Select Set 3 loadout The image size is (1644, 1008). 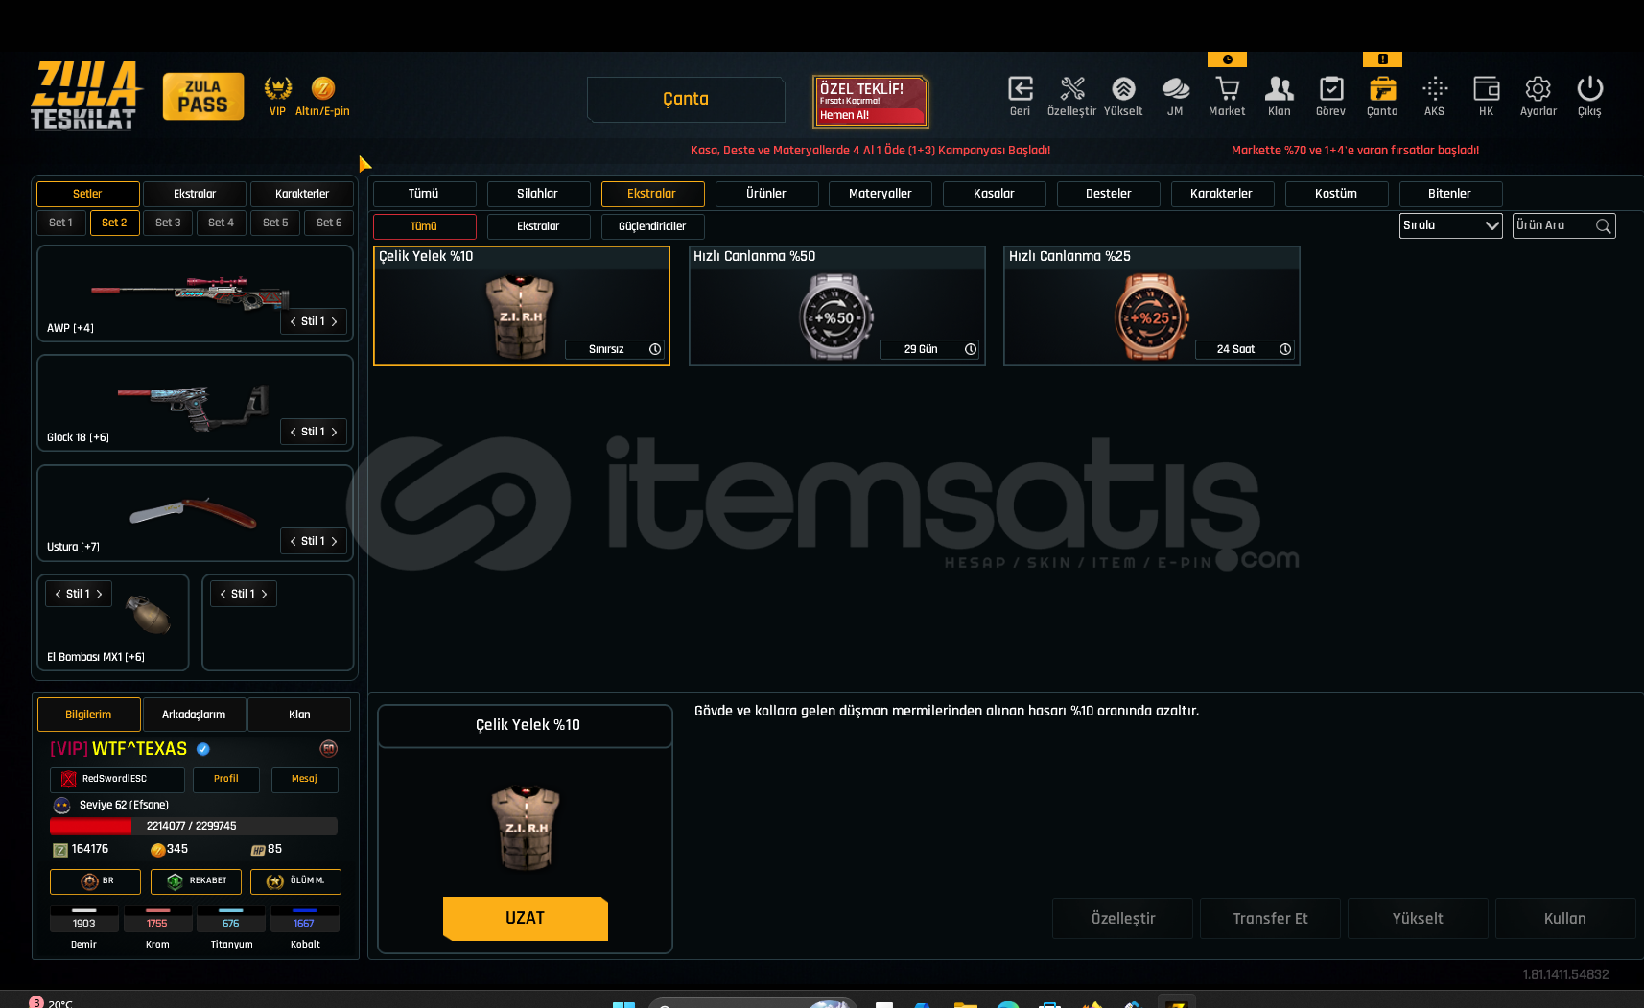click(x=168, y=223)
